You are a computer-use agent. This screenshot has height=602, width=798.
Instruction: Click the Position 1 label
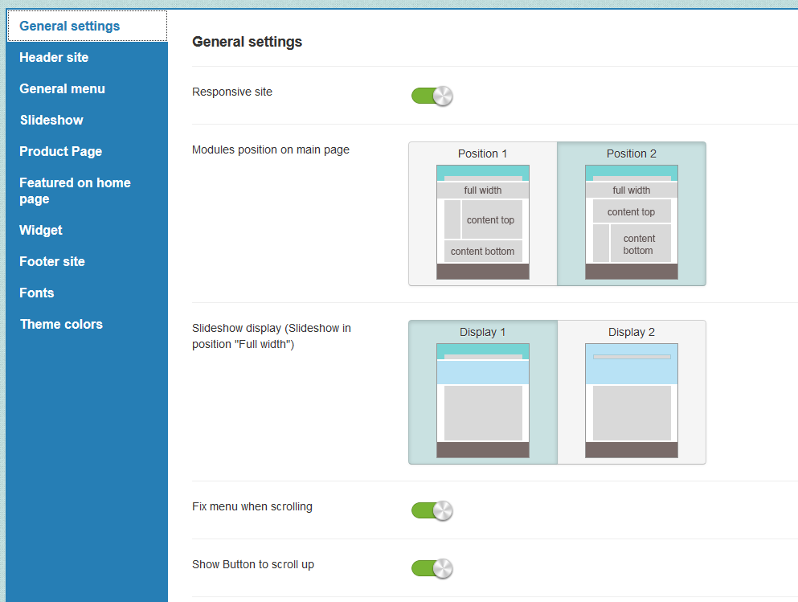pos(482,154)
